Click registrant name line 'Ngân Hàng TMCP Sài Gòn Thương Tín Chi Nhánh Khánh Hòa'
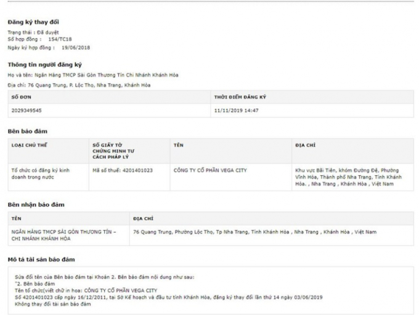419x315 pixels. click(x=107, y=75)
